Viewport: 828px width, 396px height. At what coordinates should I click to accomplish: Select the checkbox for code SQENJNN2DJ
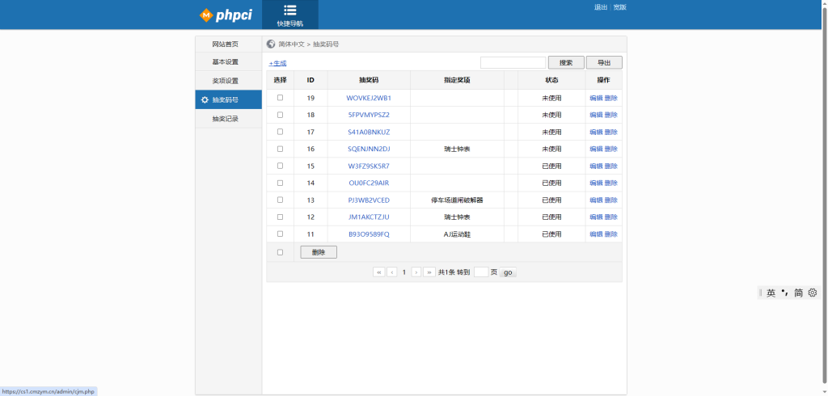[281, 149]
